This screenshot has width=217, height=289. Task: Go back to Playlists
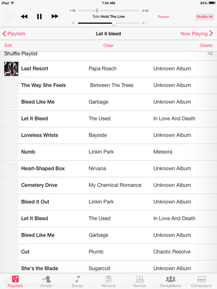14,34
